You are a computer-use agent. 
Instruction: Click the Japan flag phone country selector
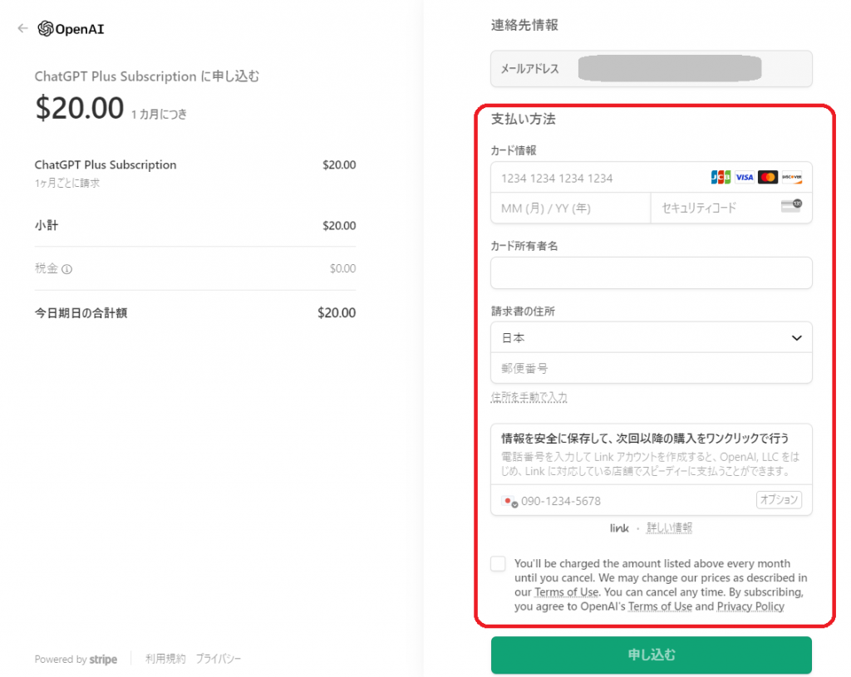tap(509, 501)
